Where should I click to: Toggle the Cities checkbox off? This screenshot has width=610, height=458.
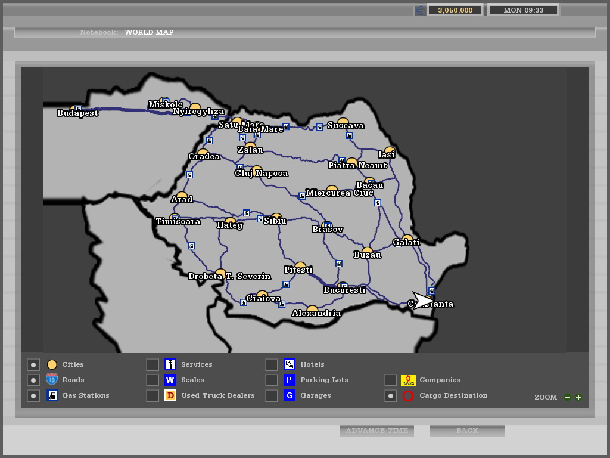coord(33,364)
